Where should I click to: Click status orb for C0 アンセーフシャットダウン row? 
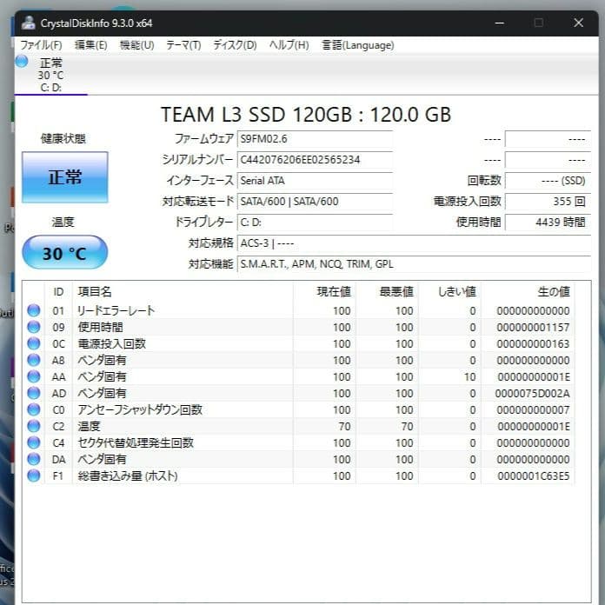coord(34,409)
